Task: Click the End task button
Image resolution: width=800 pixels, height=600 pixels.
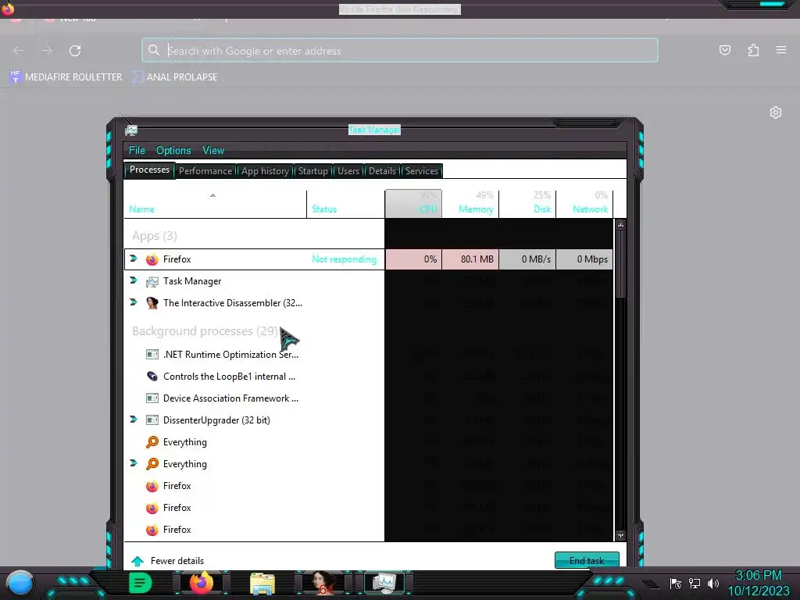Action: coord(587,560)
